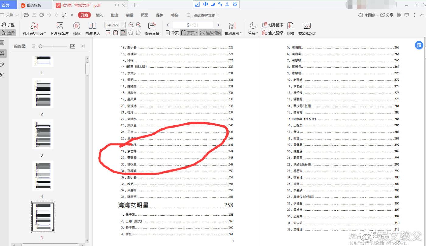Select the 开始 ribbon tab

(x=84, y=15)
